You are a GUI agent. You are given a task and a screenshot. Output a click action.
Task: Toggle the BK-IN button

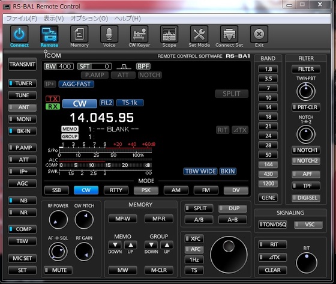click(x=22, y=131)
